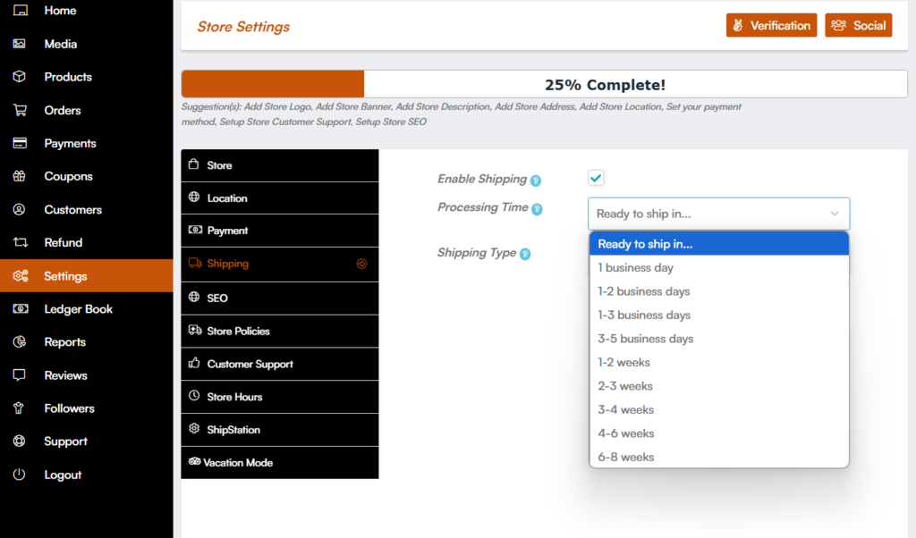
Task: Collapse the Processing Time dropdown field
Action: [x=718, y=214]
